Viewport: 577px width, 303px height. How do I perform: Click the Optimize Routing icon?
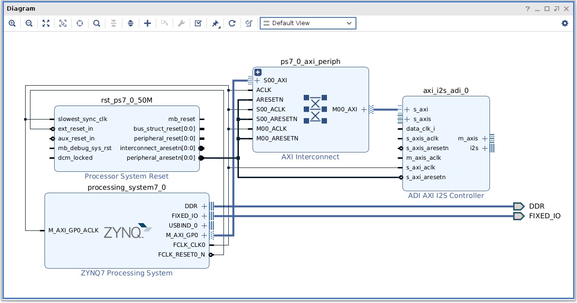click(x=249, y=23)
